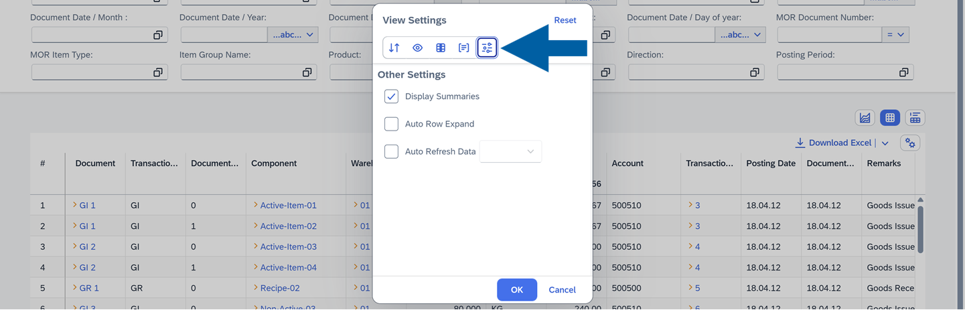Click the Goods Issue remark in row 1
The width and height of the screenshot is (965, 310).
pos(890,206)
